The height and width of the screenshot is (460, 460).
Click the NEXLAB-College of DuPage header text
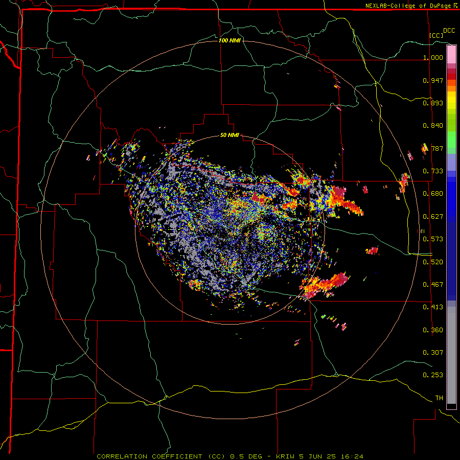[x=409, y=6]
